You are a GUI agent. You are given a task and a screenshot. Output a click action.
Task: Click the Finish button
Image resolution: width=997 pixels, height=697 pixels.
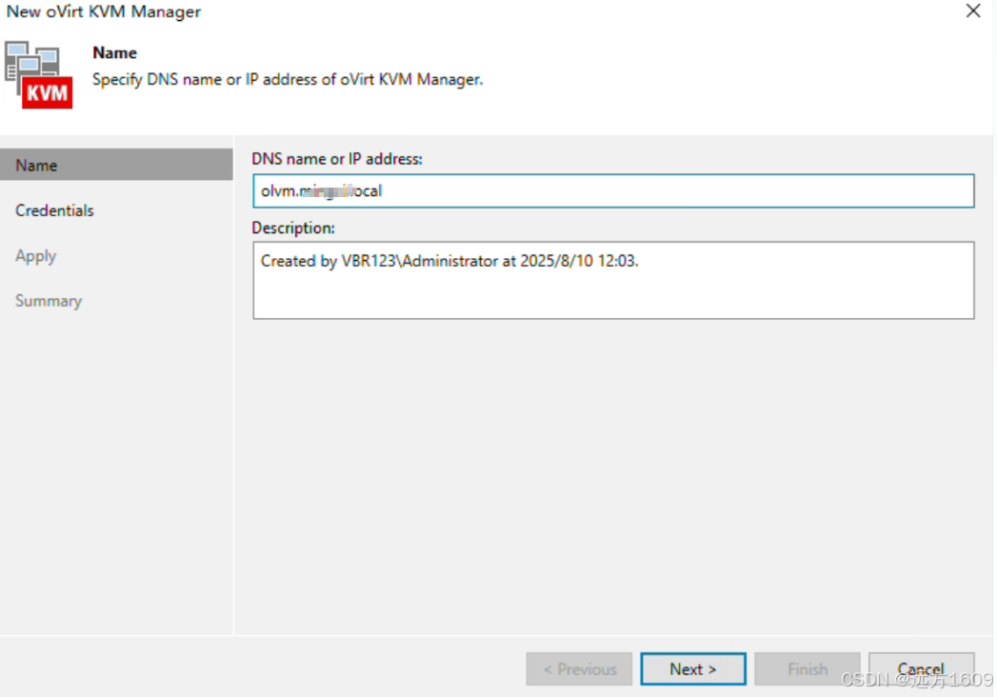[x=807, y=669]
